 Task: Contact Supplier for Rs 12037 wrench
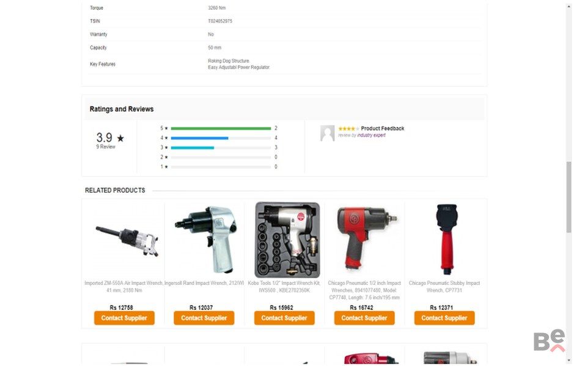coord(204,318)
